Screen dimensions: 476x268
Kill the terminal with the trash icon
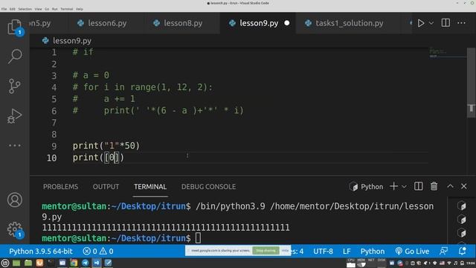pos(434,186)
